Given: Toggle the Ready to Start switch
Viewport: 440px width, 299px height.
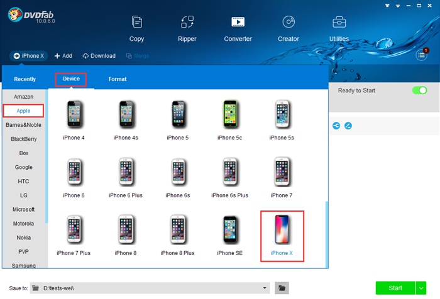Looking at the screenshot, I should pos(419,90).
